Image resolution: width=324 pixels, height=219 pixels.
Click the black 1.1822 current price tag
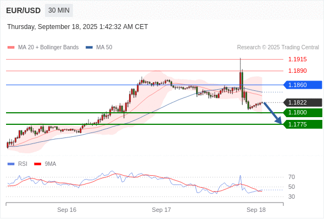(303, 102)
